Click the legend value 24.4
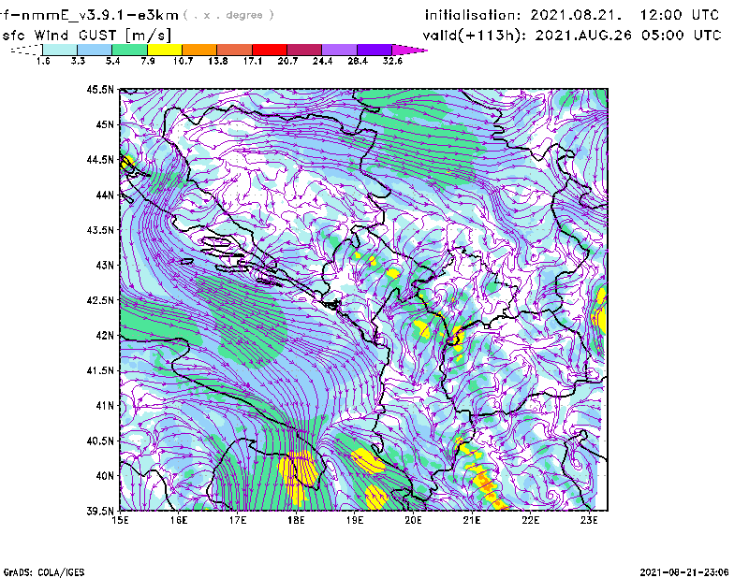The height and width of the screenshot is (578, 749). [322, 61]
